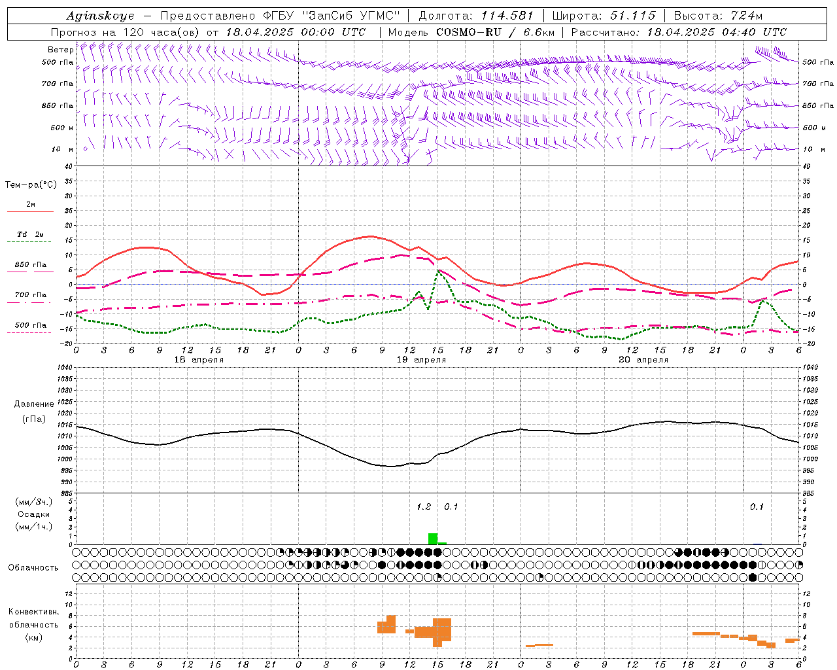Select the latitude value 51.115

coord(633,16)
